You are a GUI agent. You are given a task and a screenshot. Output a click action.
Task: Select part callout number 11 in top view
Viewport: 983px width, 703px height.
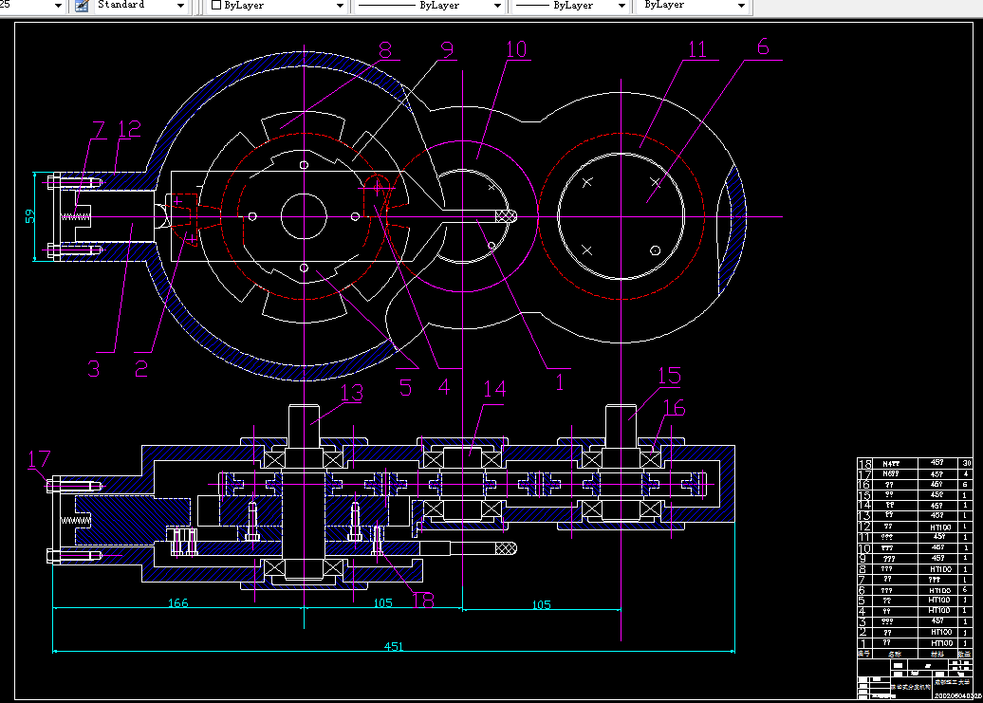(x=696, y=49)
